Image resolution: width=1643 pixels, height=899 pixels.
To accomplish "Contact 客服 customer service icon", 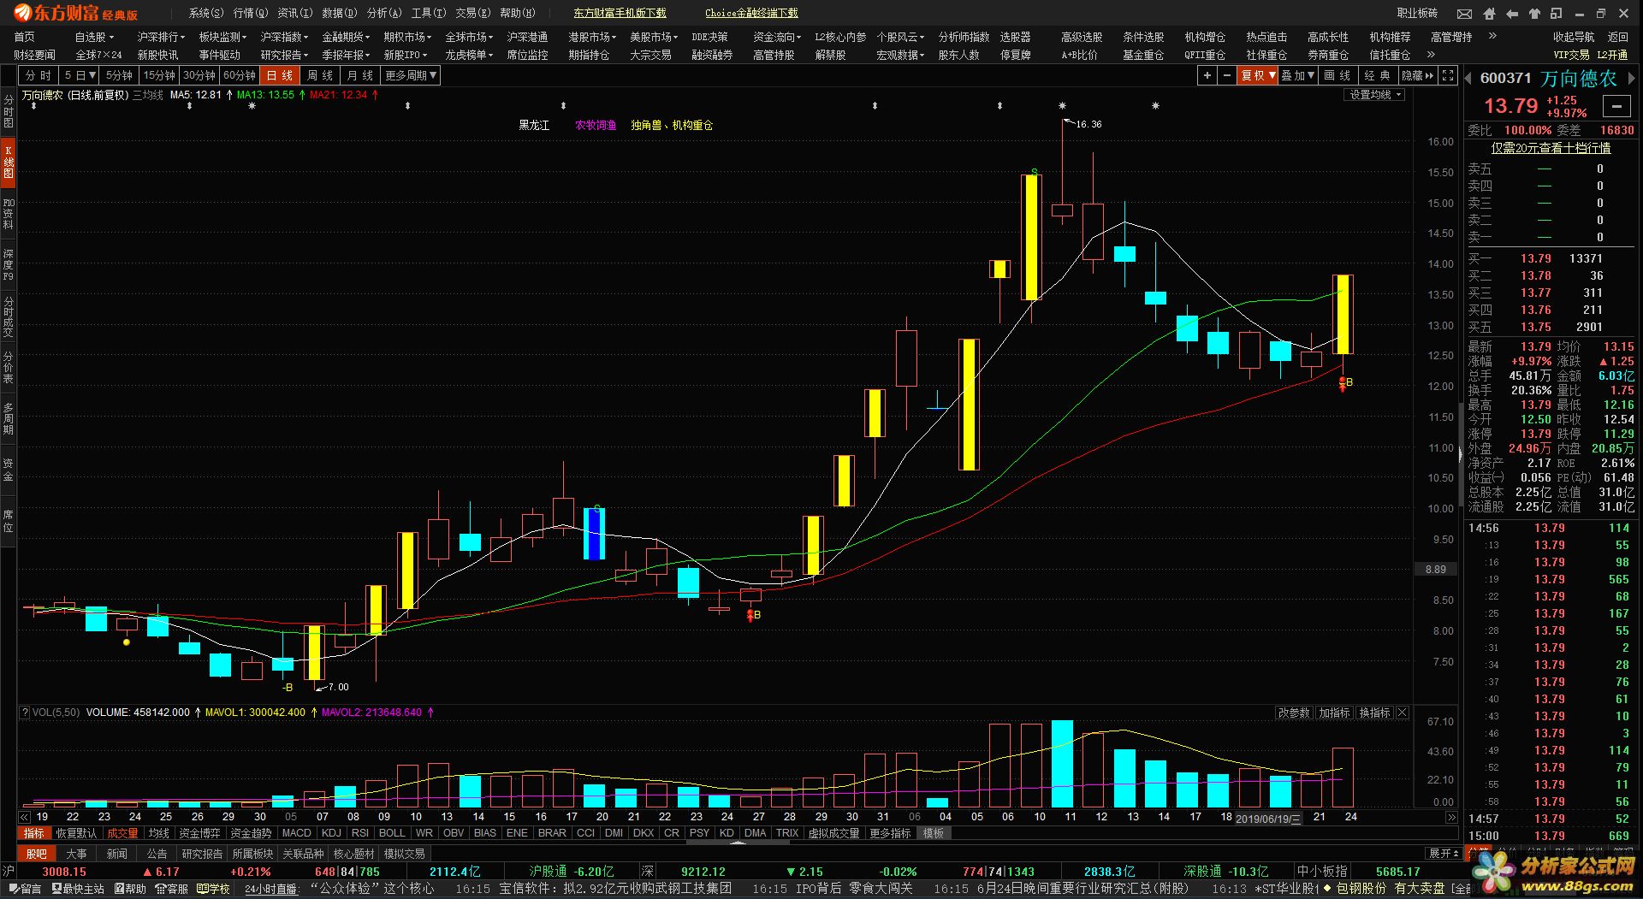I will (x=171, y=889).
